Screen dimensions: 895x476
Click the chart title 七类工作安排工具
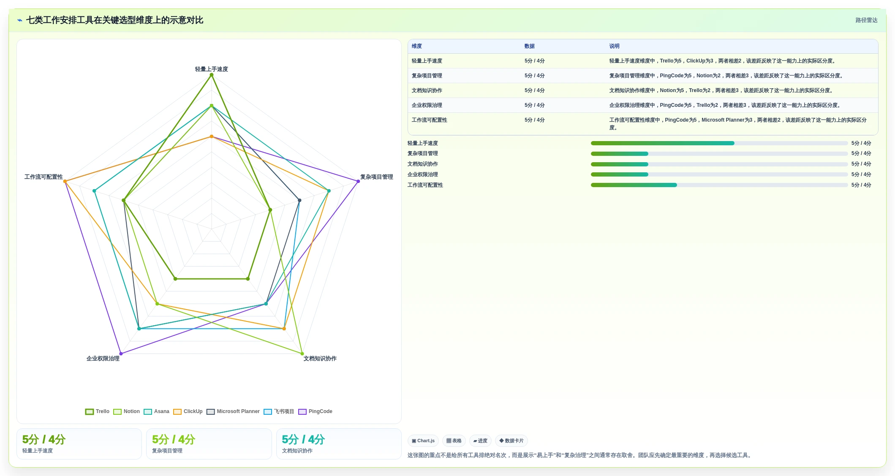pos(115,20)
